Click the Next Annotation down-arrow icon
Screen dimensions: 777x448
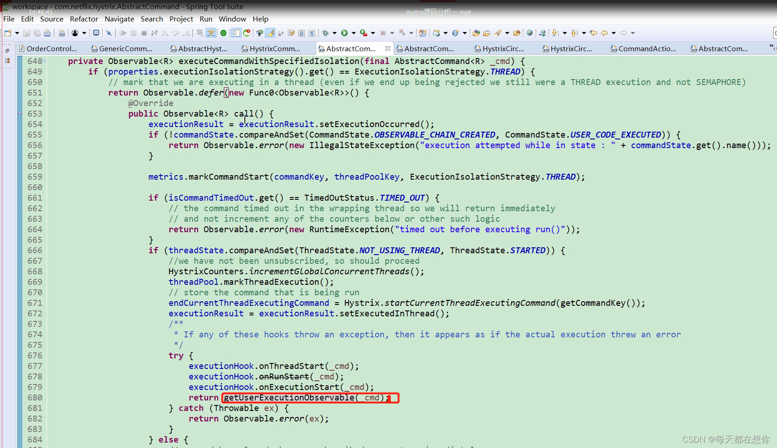[x=555, y=33]
